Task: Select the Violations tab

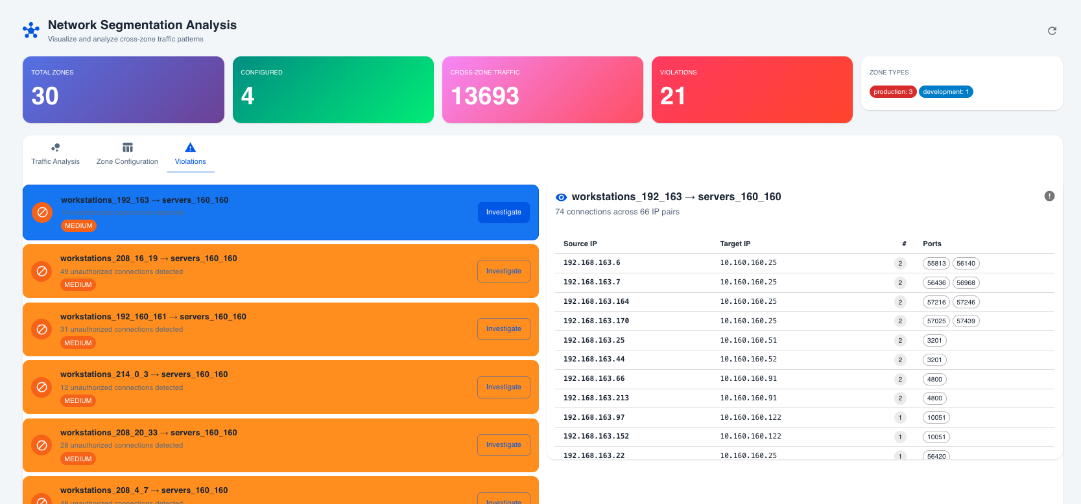Action: click(190, 154)
